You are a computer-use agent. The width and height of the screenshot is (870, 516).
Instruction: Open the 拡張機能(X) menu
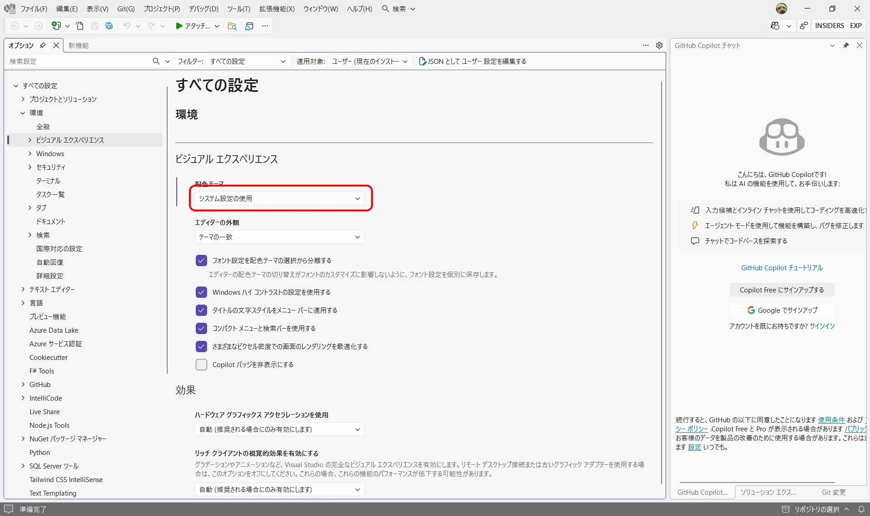tap(276, 9)
